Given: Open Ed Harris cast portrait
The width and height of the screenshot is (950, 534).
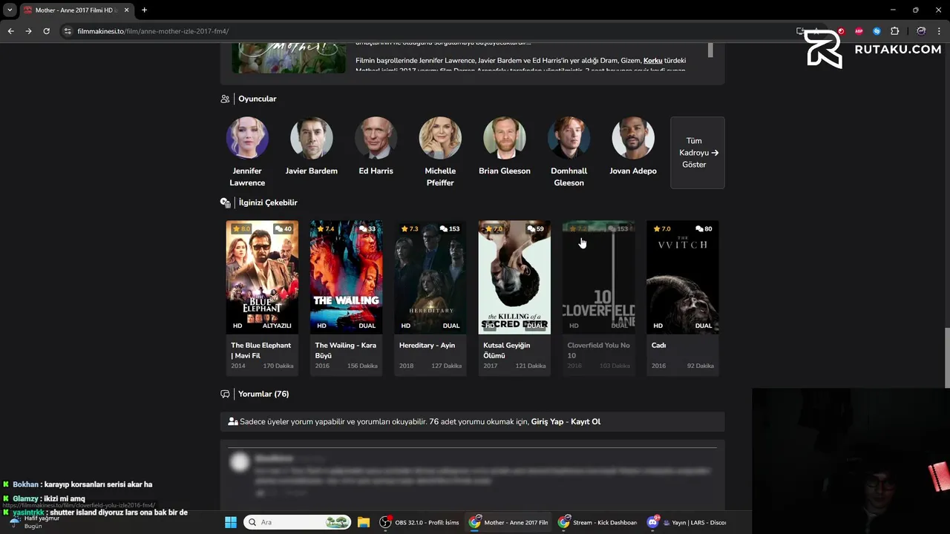Looking at the screenshot, I should [x=376, y=138].
